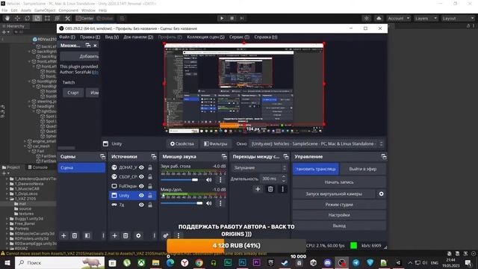Mute Микр./доп. speaker icon
Viewport: 478px width, 269px height.
point(209,203)
